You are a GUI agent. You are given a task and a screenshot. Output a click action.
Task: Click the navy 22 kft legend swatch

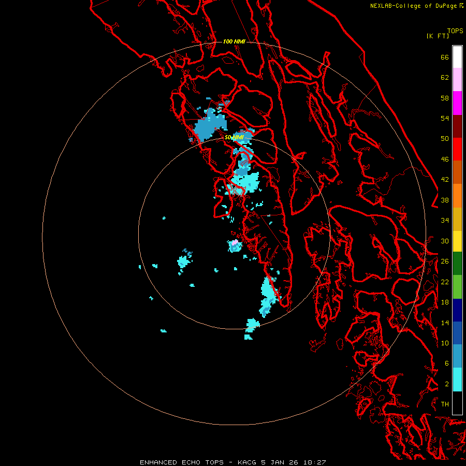[457, 310]
